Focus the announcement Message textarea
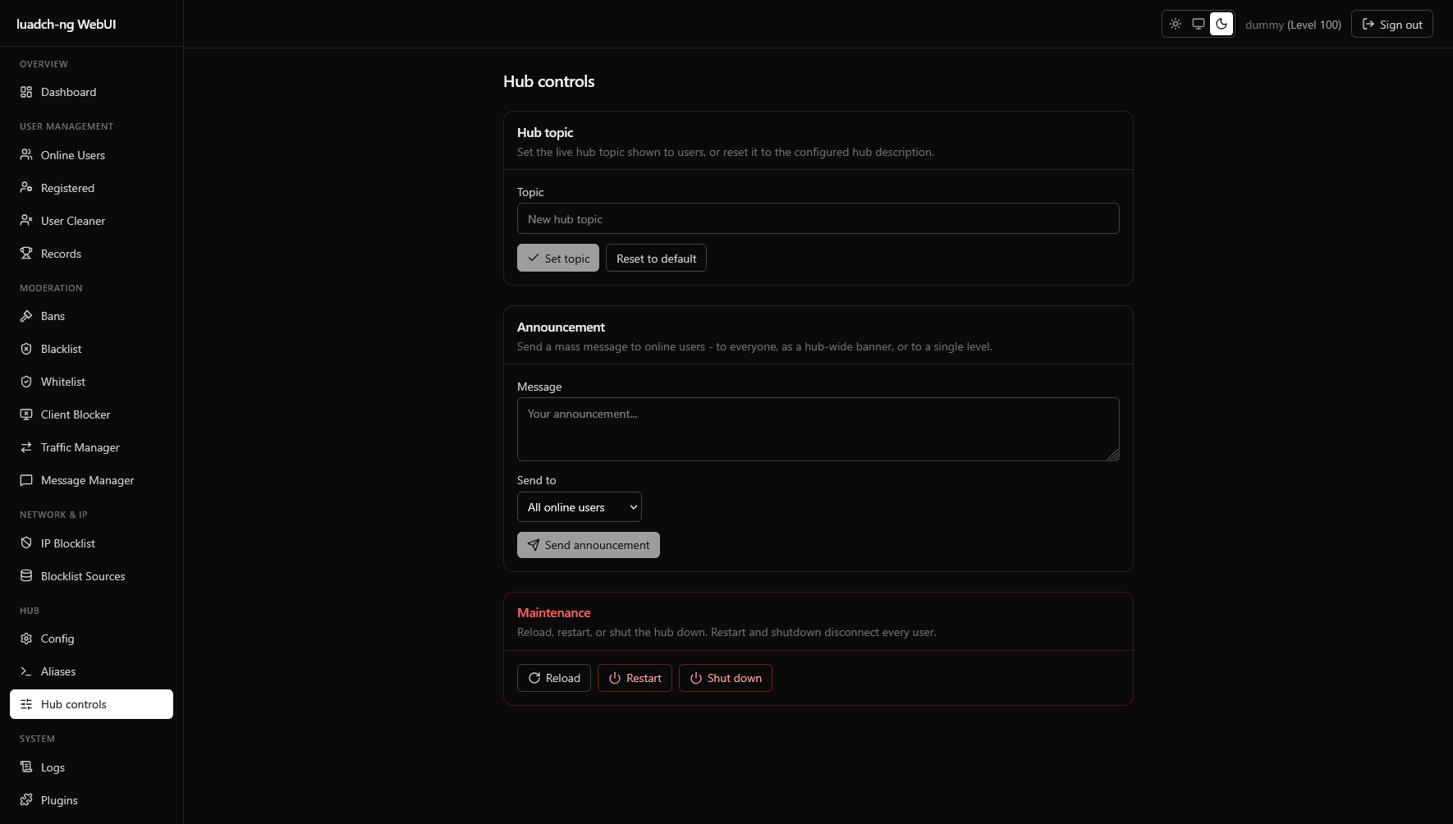Screen dimensions: 1453x824 point(818,429)
